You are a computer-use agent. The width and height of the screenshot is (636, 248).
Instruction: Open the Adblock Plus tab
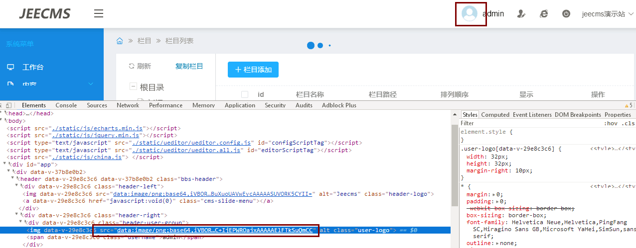point(339,105)
